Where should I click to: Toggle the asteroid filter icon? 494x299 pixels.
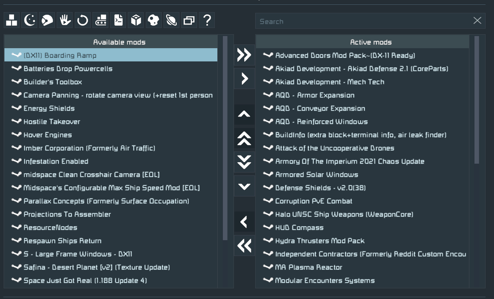point(154,20)
